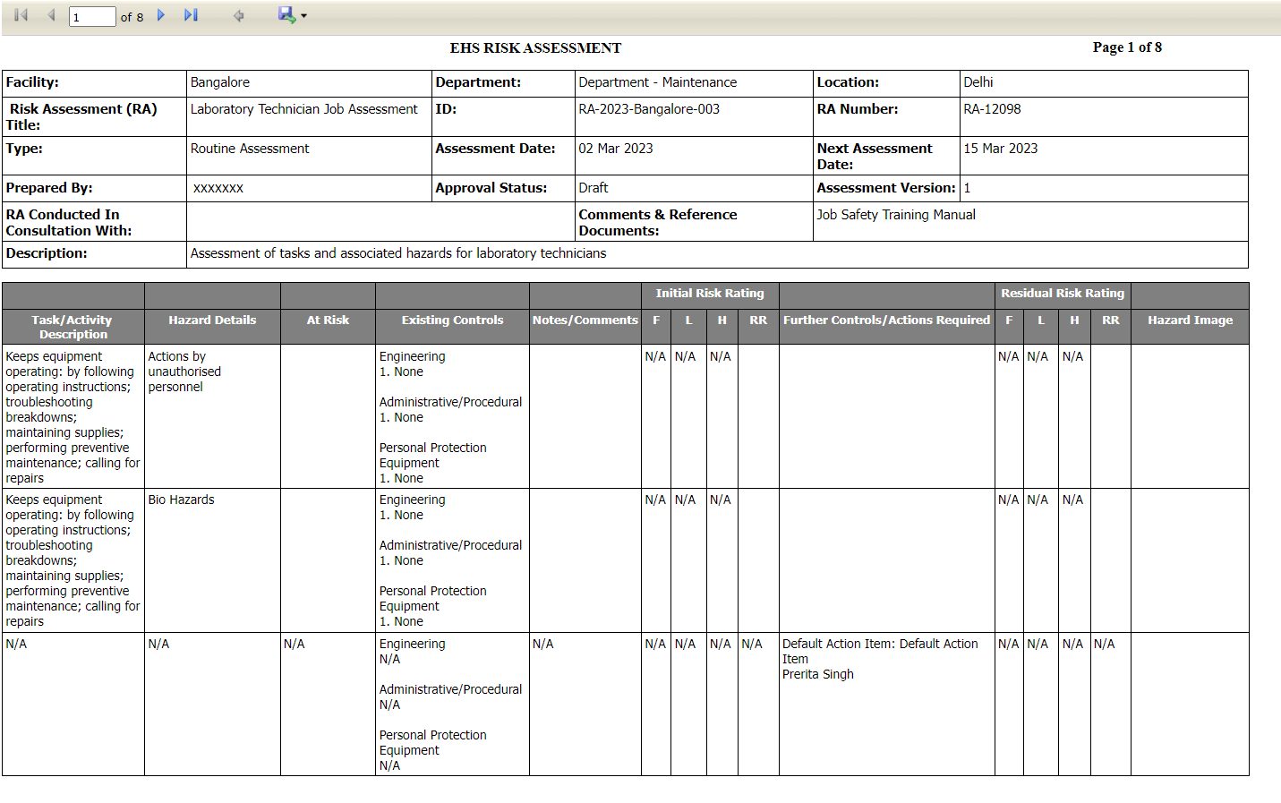Select the Prepared By value 'xxxxxxx'
The height and width of the screenshot is (803, 1281).
point(218,188)
